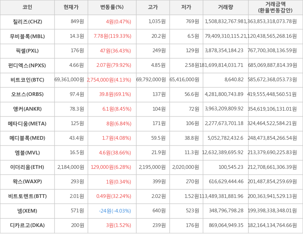Click the 무비블록 change rate 119.33% cell

[112, 36]
